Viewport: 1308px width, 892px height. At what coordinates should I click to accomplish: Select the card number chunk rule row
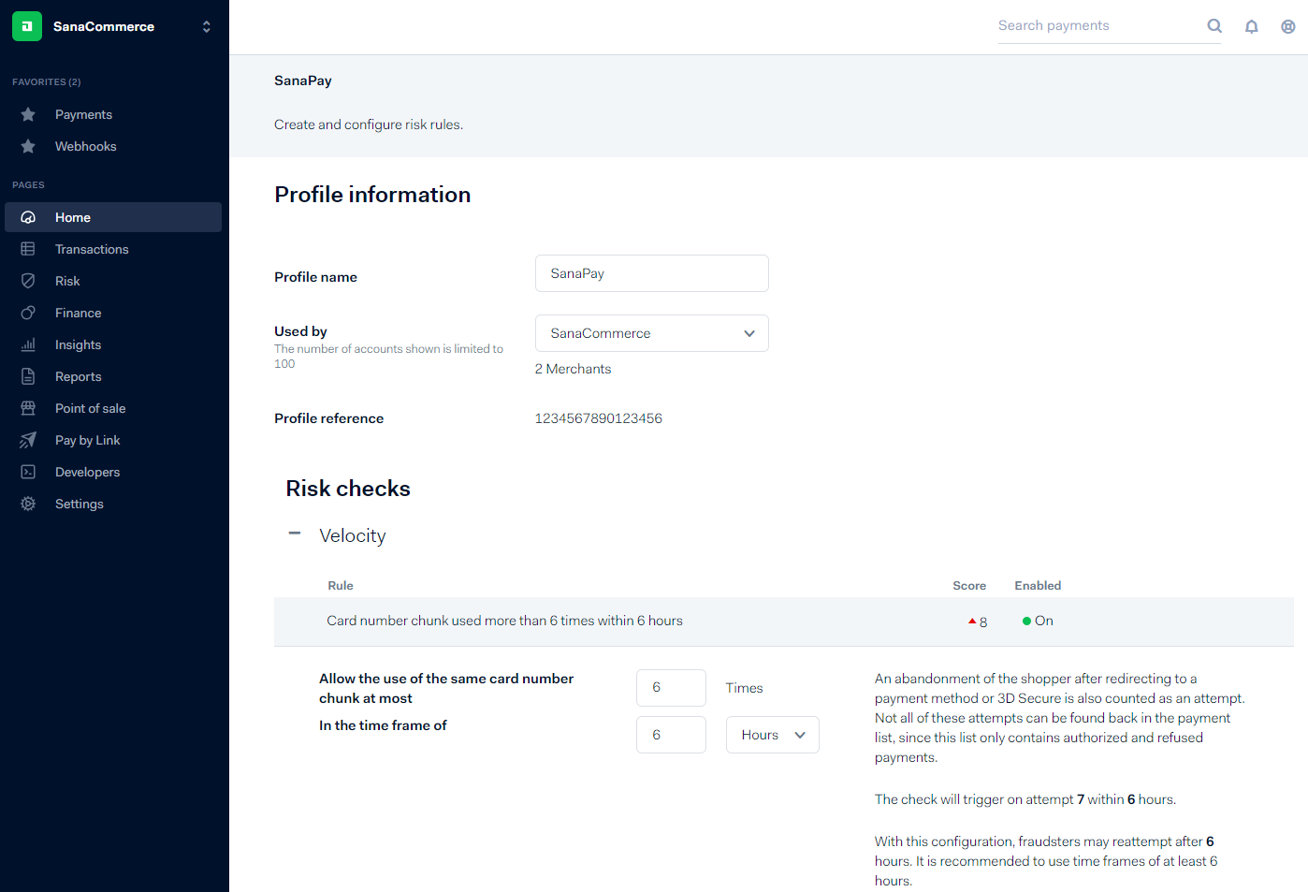click(784, 621)
